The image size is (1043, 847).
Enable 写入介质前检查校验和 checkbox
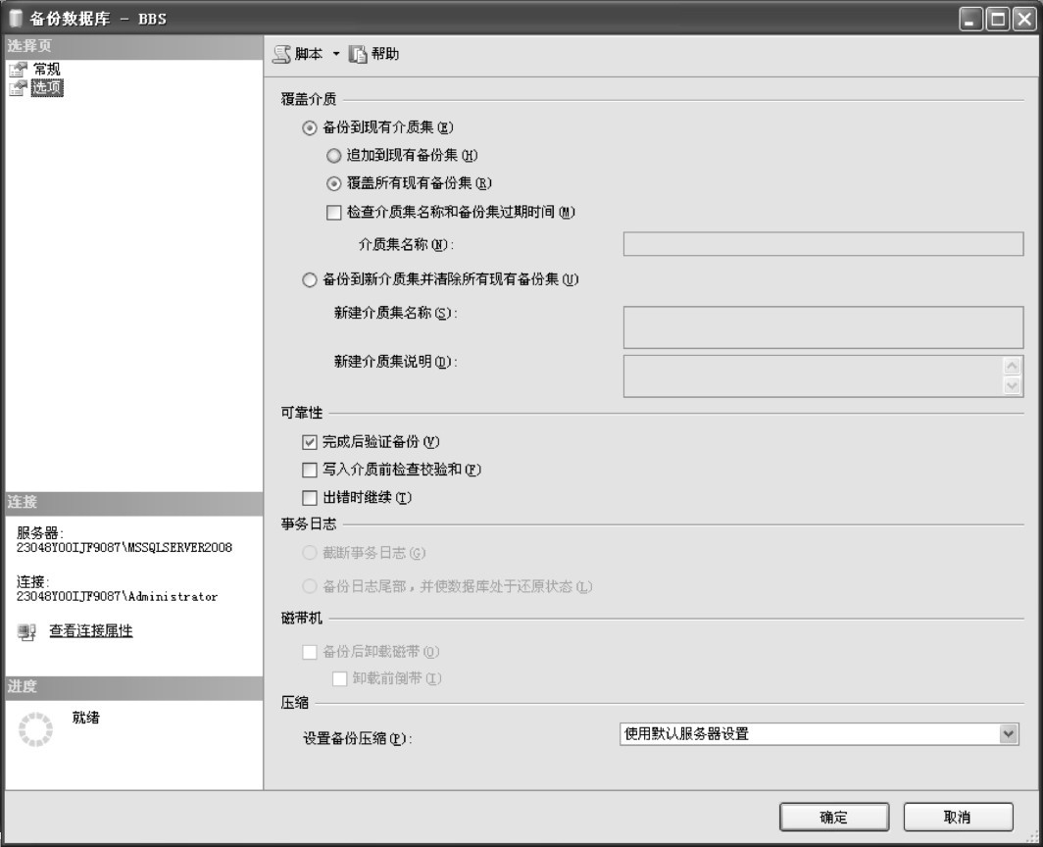tap(310, 471)
